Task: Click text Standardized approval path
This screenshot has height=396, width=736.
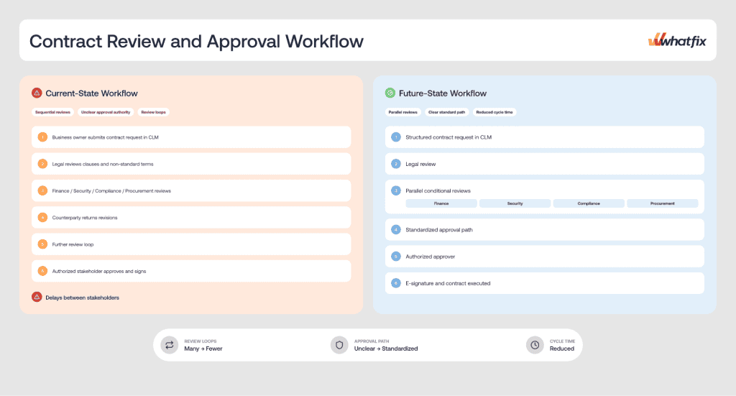Action: click(x=439, y=230)
